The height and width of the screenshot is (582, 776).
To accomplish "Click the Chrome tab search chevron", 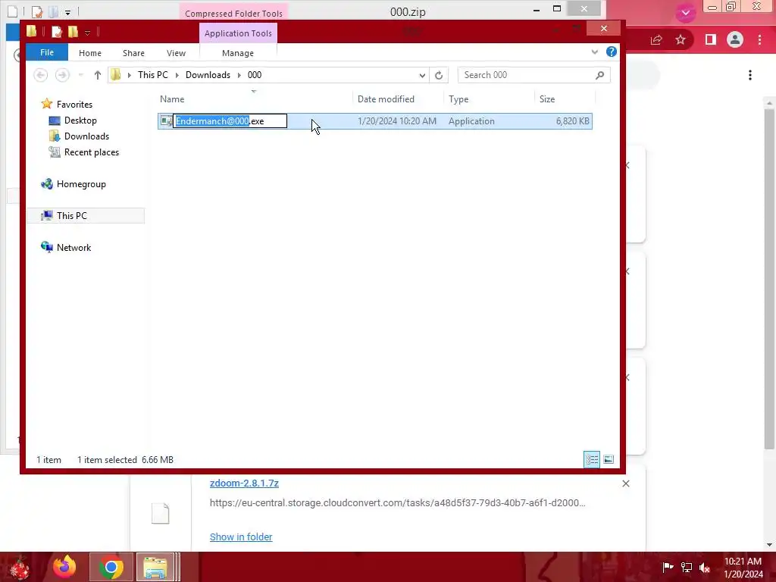I will 685,12.
